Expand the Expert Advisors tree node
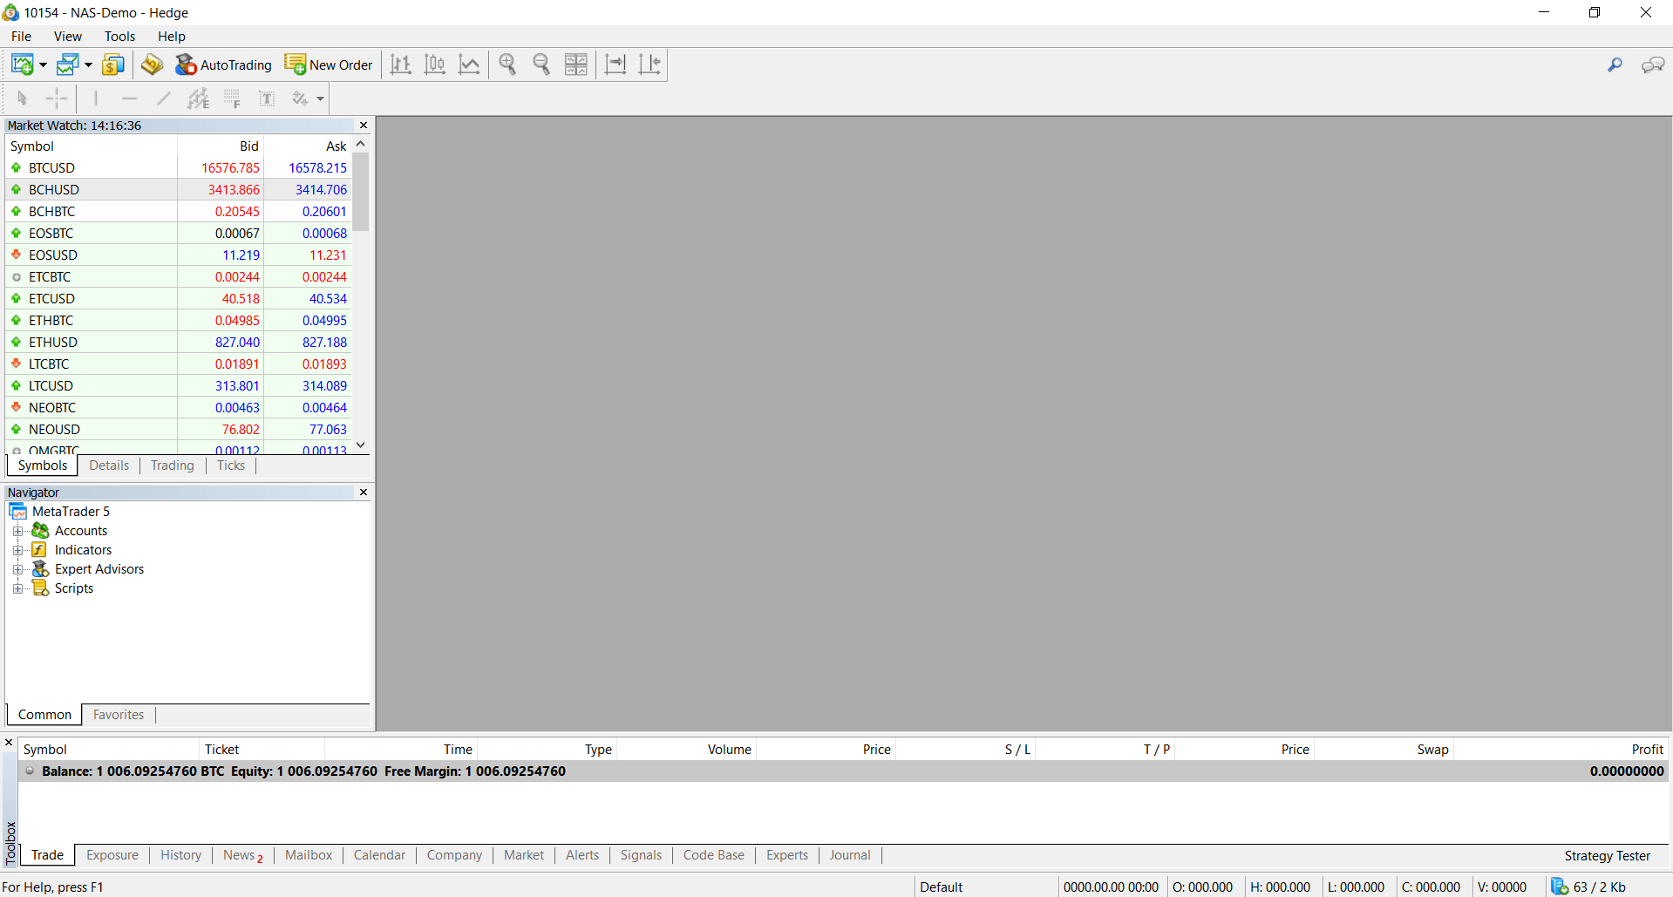This screenshot has width=1673, height=897. point(17,569)
